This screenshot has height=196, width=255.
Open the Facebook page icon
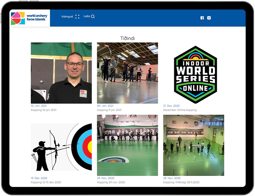click(x=202, y=18)
